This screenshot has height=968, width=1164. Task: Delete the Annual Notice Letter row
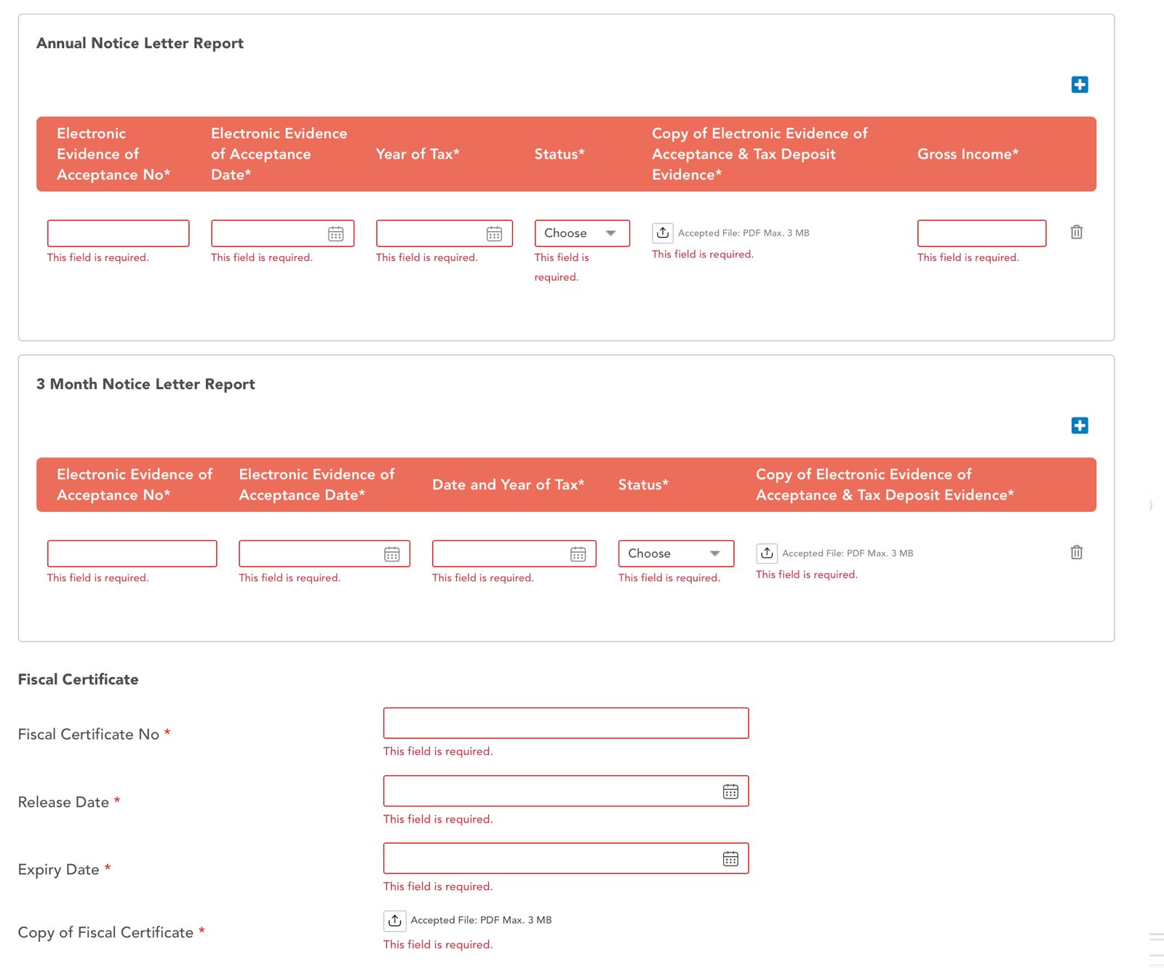[x=1076, y=232]
